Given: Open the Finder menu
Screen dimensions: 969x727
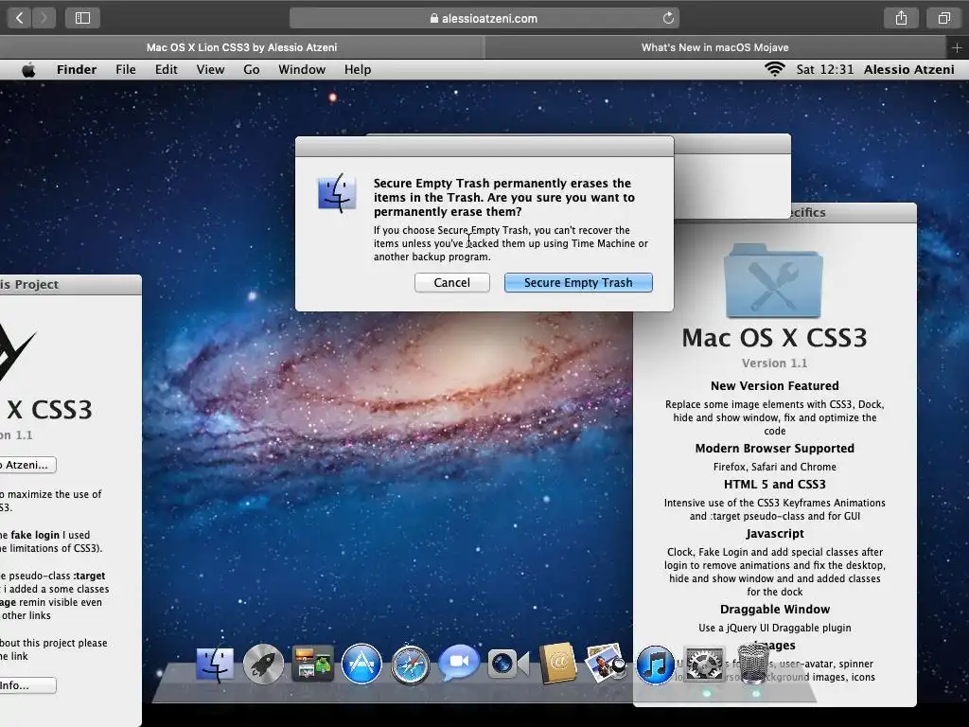Looking at the screenshot, I should tap(77, 69).
